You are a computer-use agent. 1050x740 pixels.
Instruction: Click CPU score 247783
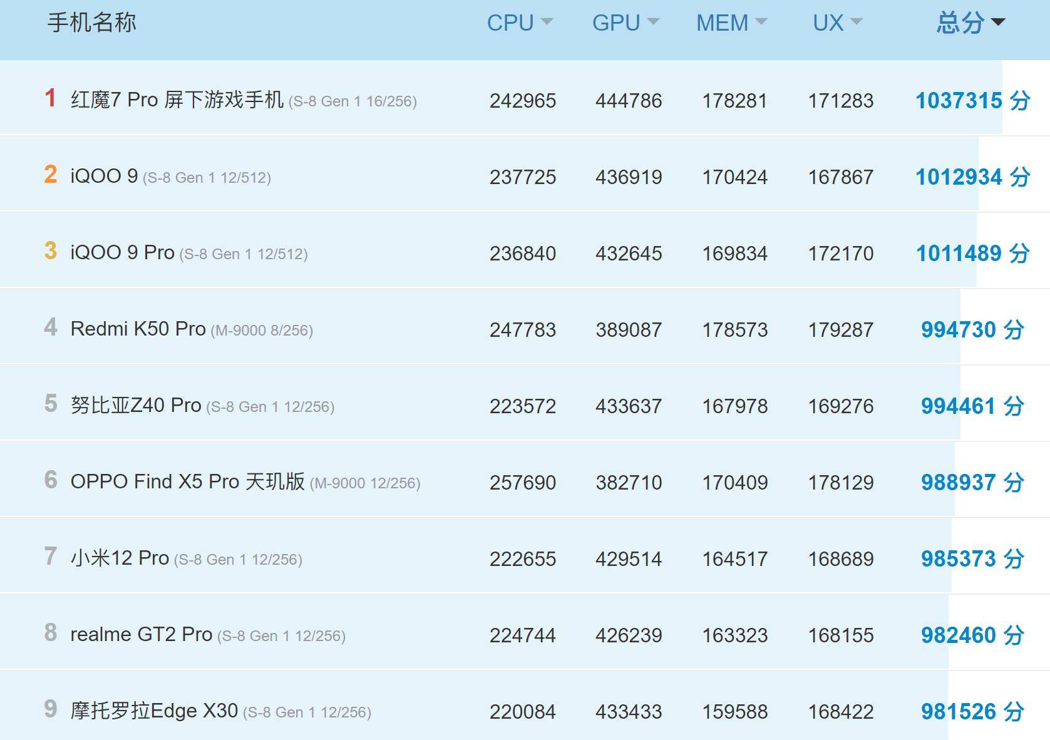coord(523,330)
